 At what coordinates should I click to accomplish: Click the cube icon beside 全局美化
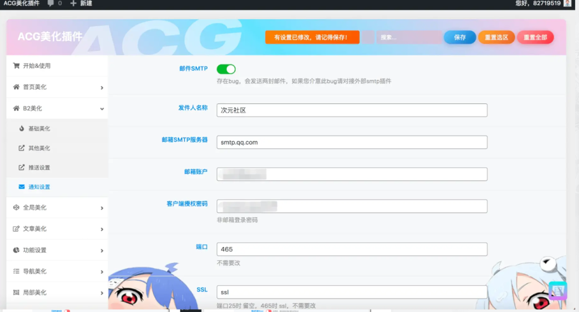pyautogui.click(x=16, y=207)
